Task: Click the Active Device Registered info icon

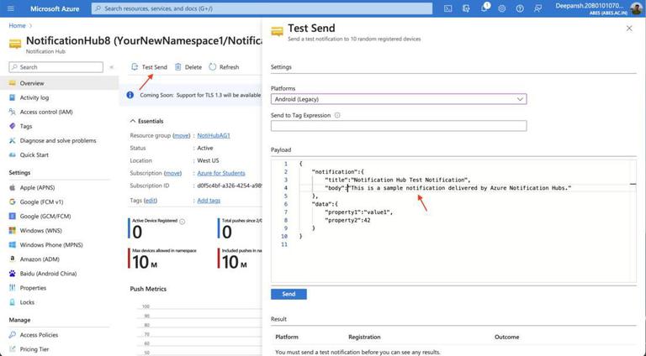Action: [x=182, y=222]
